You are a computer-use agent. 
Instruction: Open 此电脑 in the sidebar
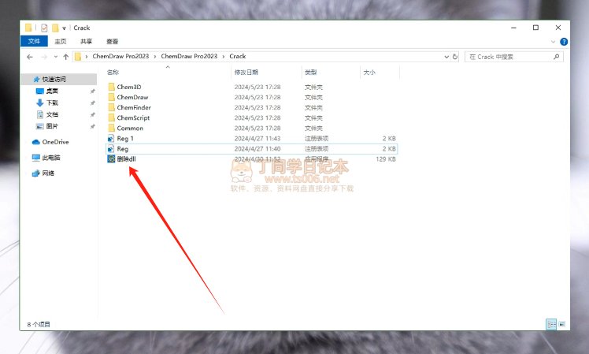click(x=50, y=158)
